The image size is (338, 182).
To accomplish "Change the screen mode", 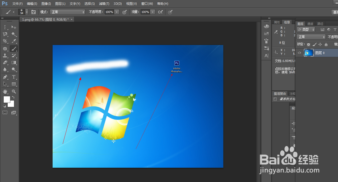I will point(14,112).
